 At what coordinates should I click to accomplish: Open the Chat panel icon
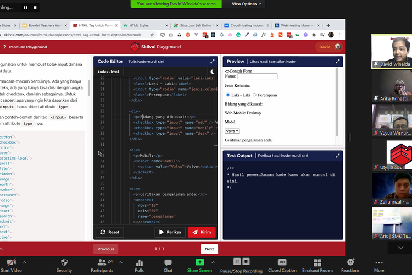coord(168,262)
